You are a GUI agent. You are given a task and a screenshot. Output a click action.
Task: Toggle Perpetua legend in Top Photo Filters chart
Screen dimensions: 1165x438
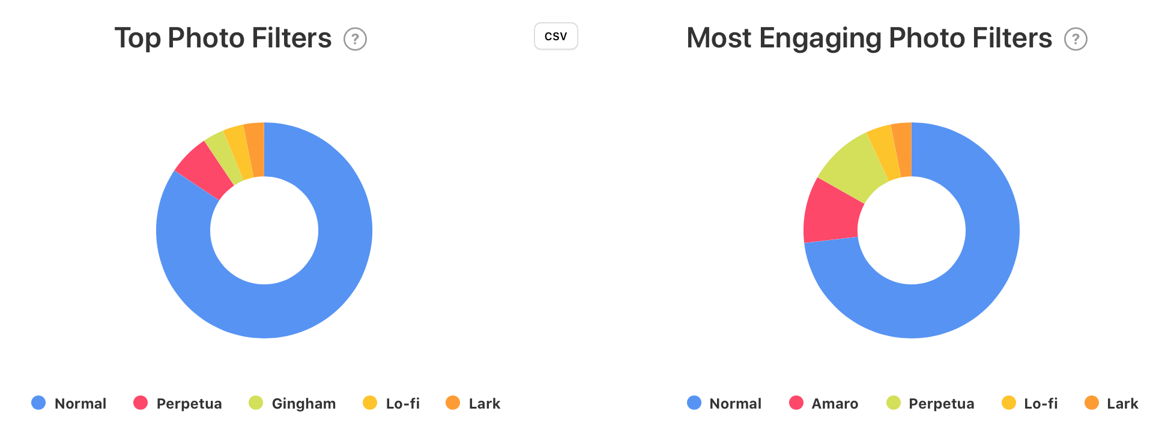[178, 403]
